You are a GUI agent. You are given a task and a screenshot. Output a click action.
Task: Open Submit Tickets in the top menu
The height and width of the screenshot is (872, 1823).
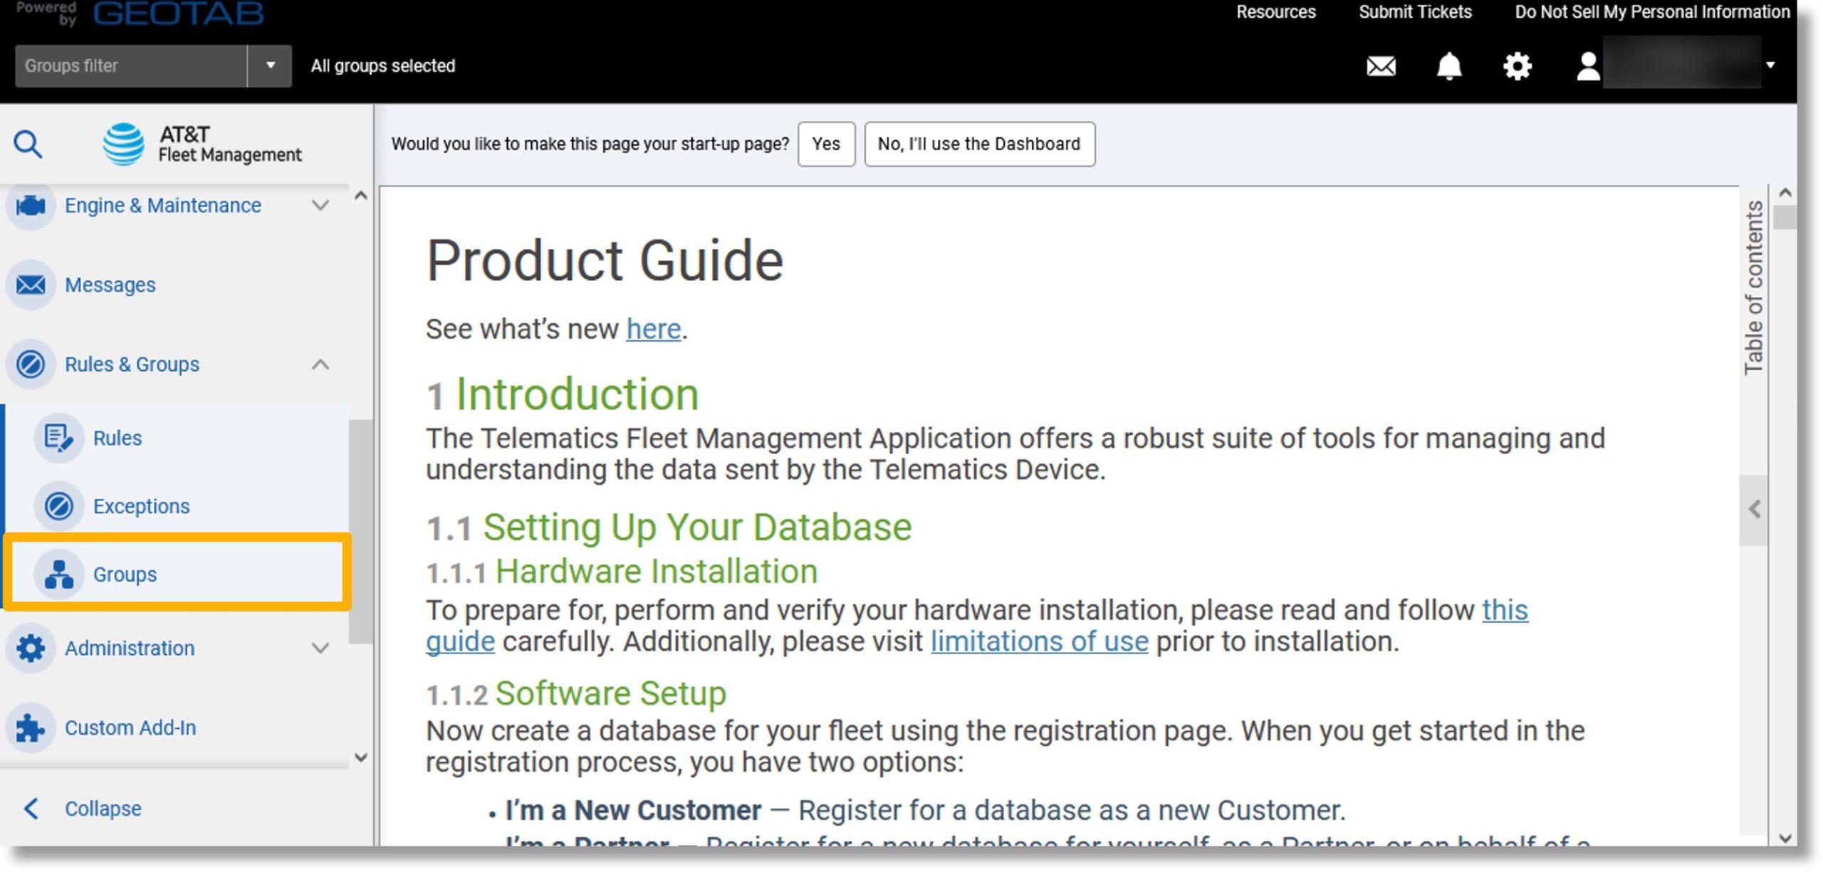click(1415, 12)
